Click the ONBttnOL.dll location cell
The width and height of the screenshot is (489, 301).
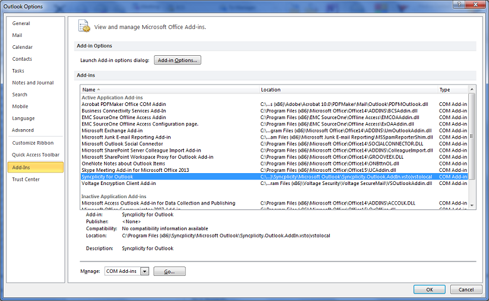click(330, 164)
